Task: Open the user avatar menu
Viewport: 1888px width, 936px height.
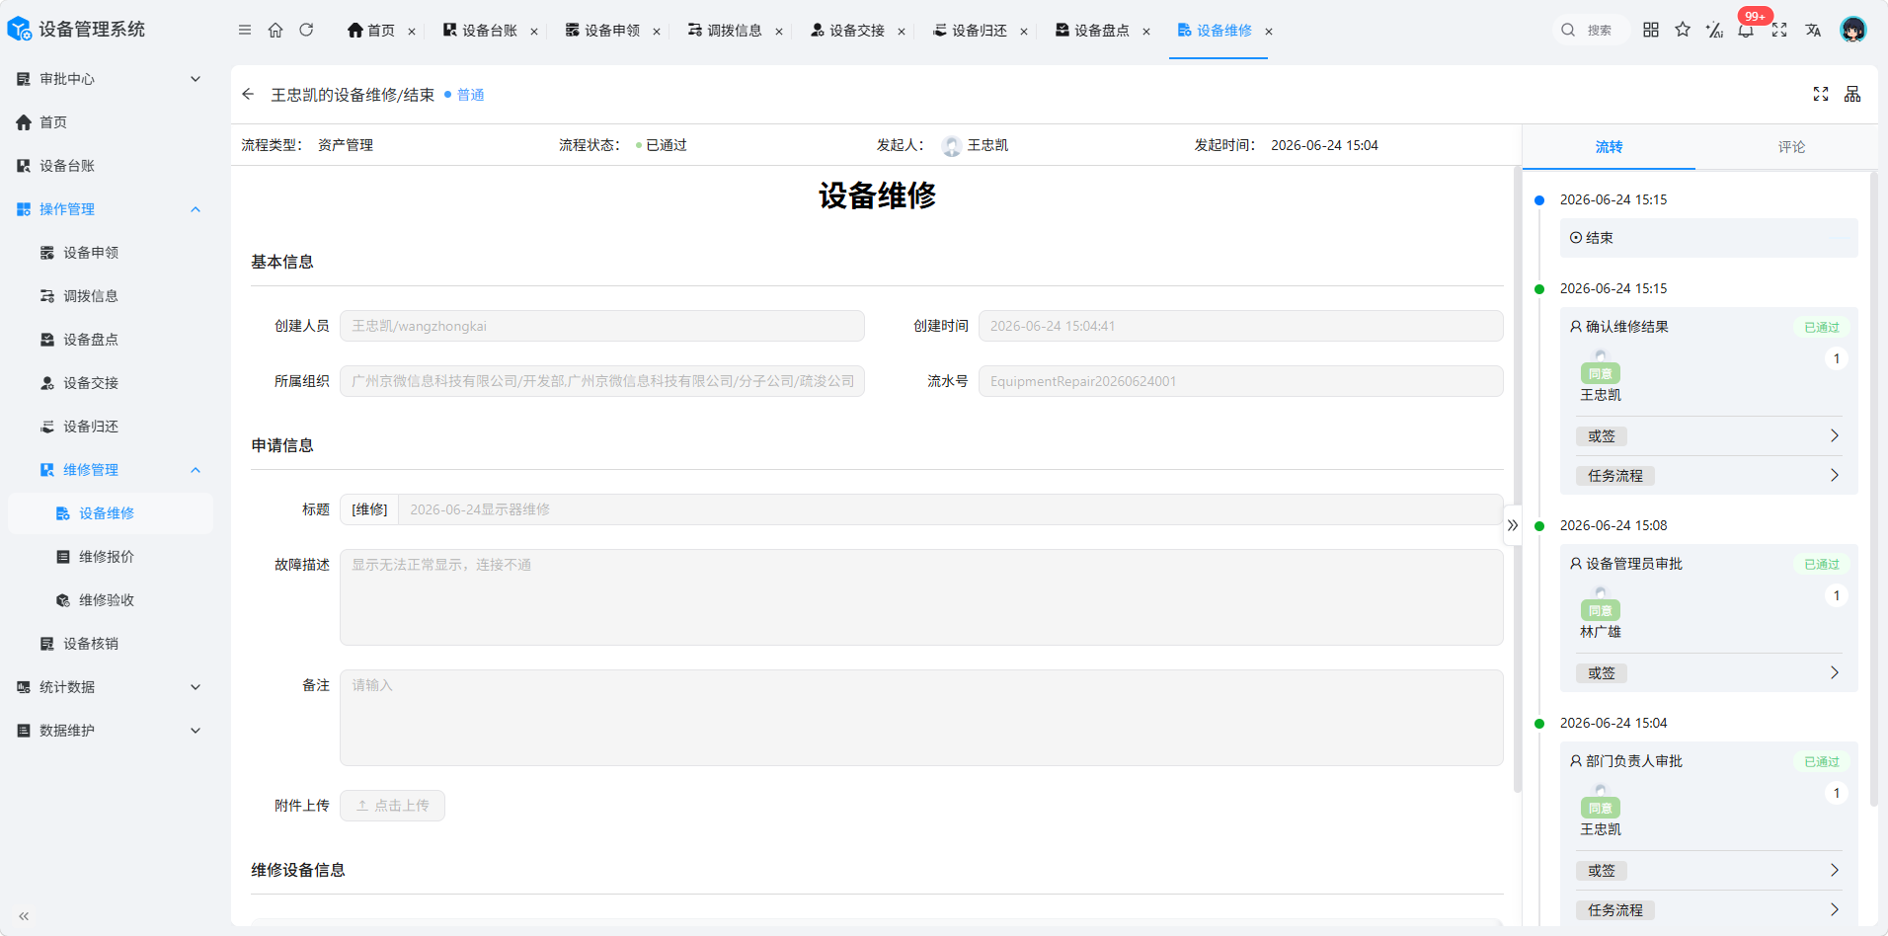Action: click(1853, 30)
